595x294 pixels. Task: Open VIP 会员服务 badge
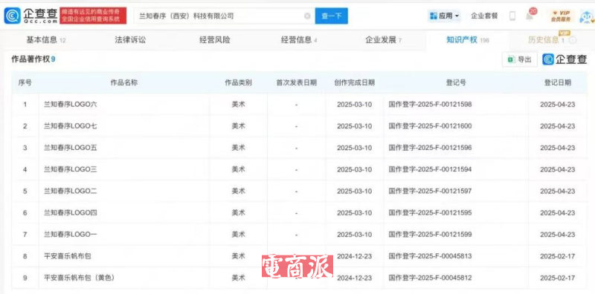click(x=561, y=16)
